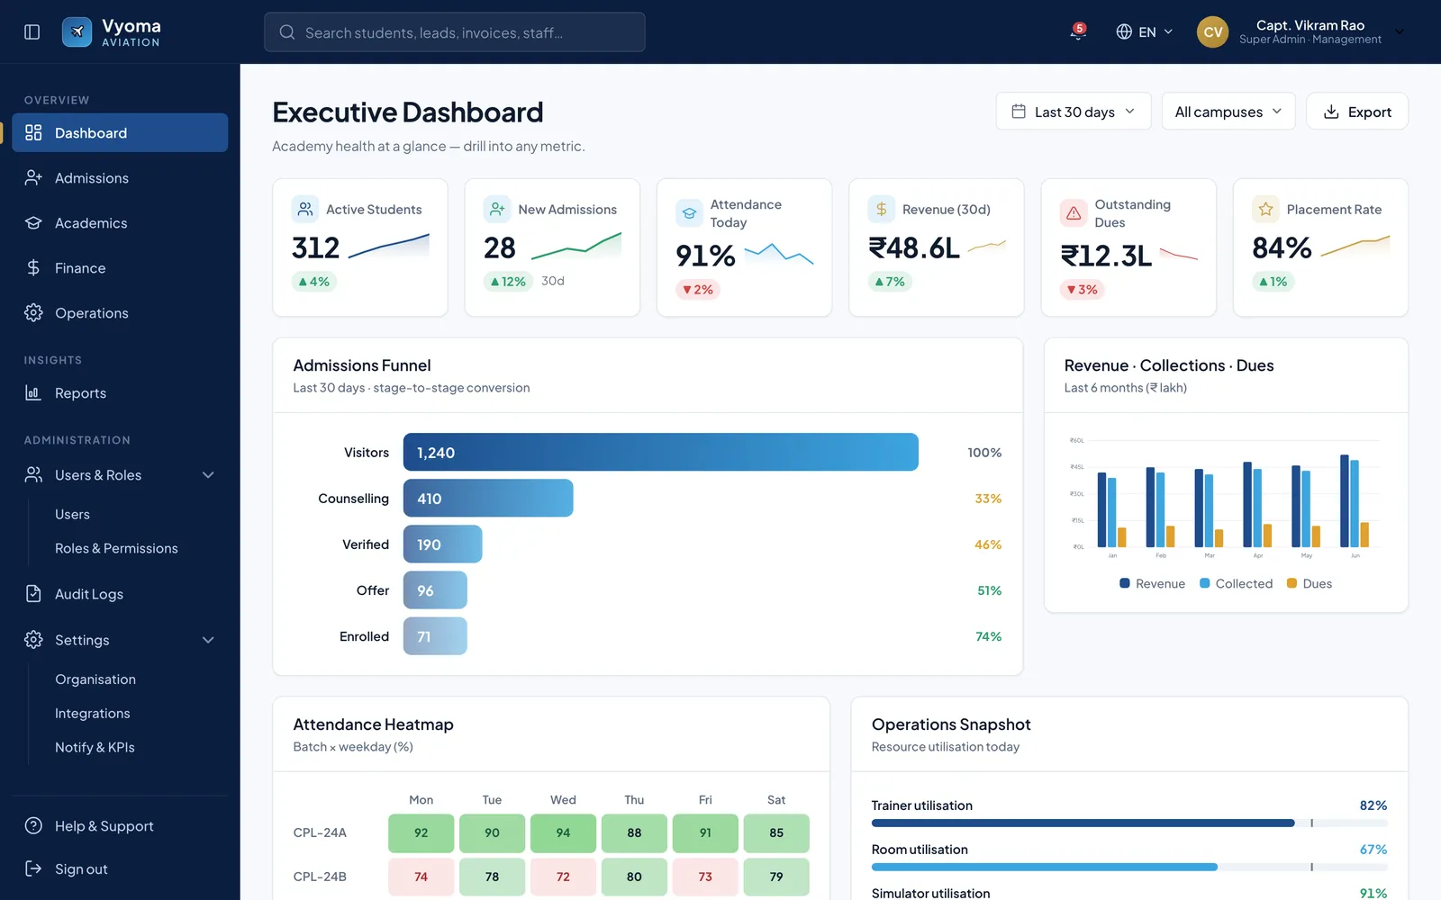Screen dimensions: 1441x900
Task: Collapse the Settings section chevron
Action: pyautogui.click(x=208, y=640)
